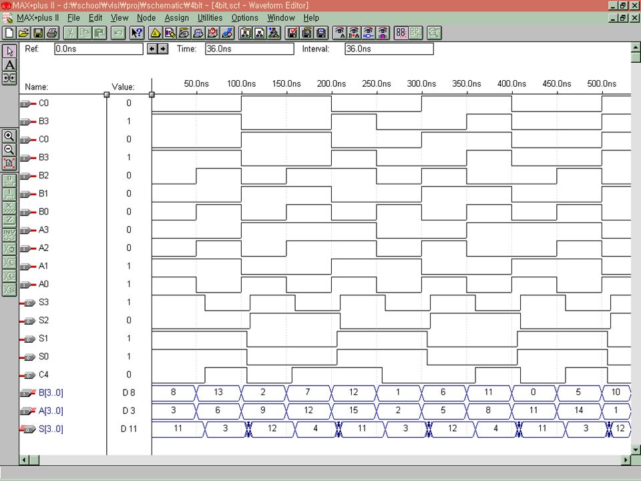This screenshot has height=481, width=641.
Task: Click the 200.0ns time marker
Action: coord(331,84)
